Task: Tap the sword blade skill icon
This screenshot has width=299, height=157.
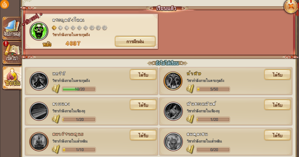Action: (x=39, y=111)
